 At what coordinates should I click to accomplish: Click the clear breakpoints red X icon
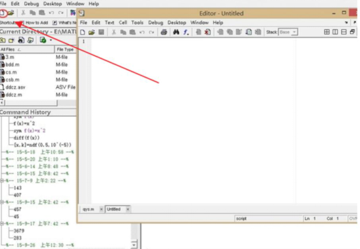207,32
